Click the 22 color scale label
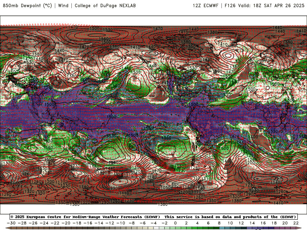This screenshot has width=307, height=230. (x=296, y=223)
